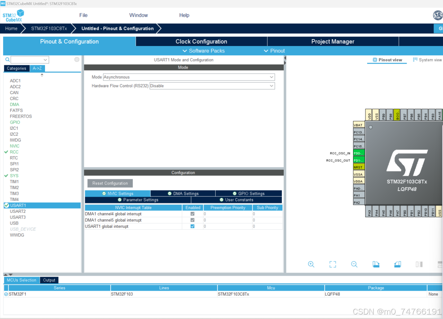
Task: Select the STM32F1 series row radio
Action: pyautogui.click(x=6, y=294)
